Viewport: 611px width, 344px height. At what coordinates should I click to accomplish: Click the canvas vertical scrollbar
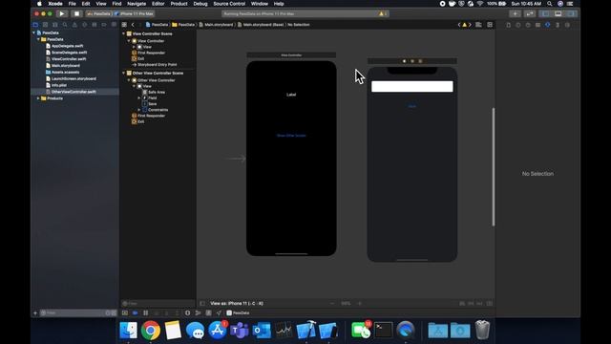494,167
